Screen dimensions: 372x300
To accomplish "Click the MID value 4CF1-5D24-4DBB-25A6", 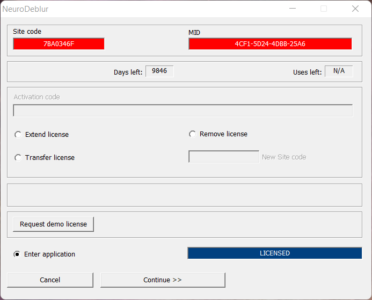I will click(270, 44).
